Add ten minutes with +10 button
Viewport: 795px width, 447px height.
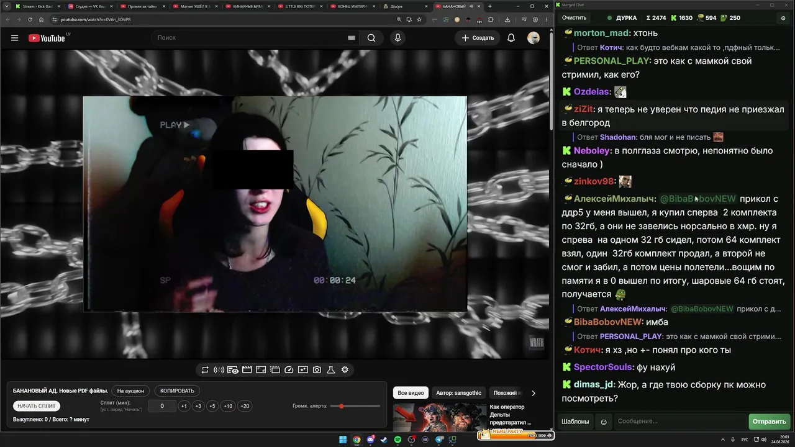click(x=228, y=406)
